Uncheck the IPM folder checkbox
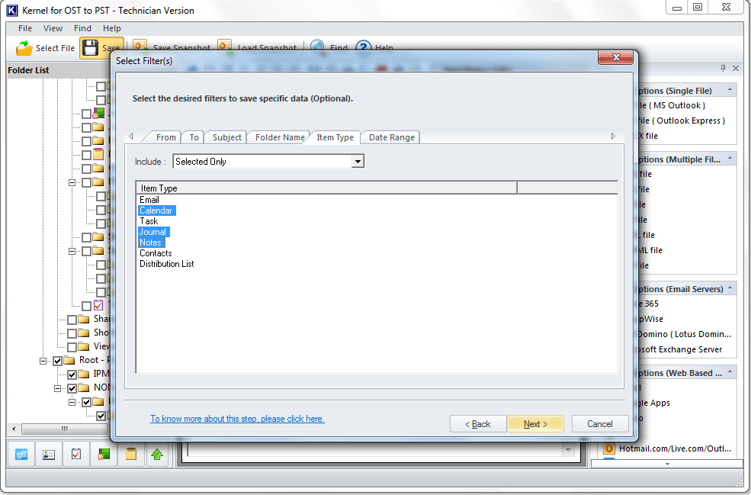 click(72, 374)
